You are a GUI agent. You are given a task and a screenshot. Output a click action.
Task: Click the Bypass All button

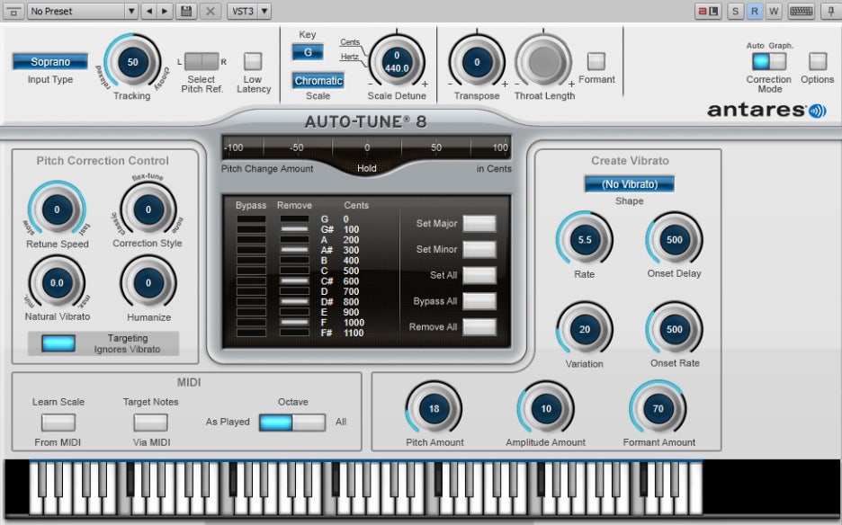click(479, 301)
